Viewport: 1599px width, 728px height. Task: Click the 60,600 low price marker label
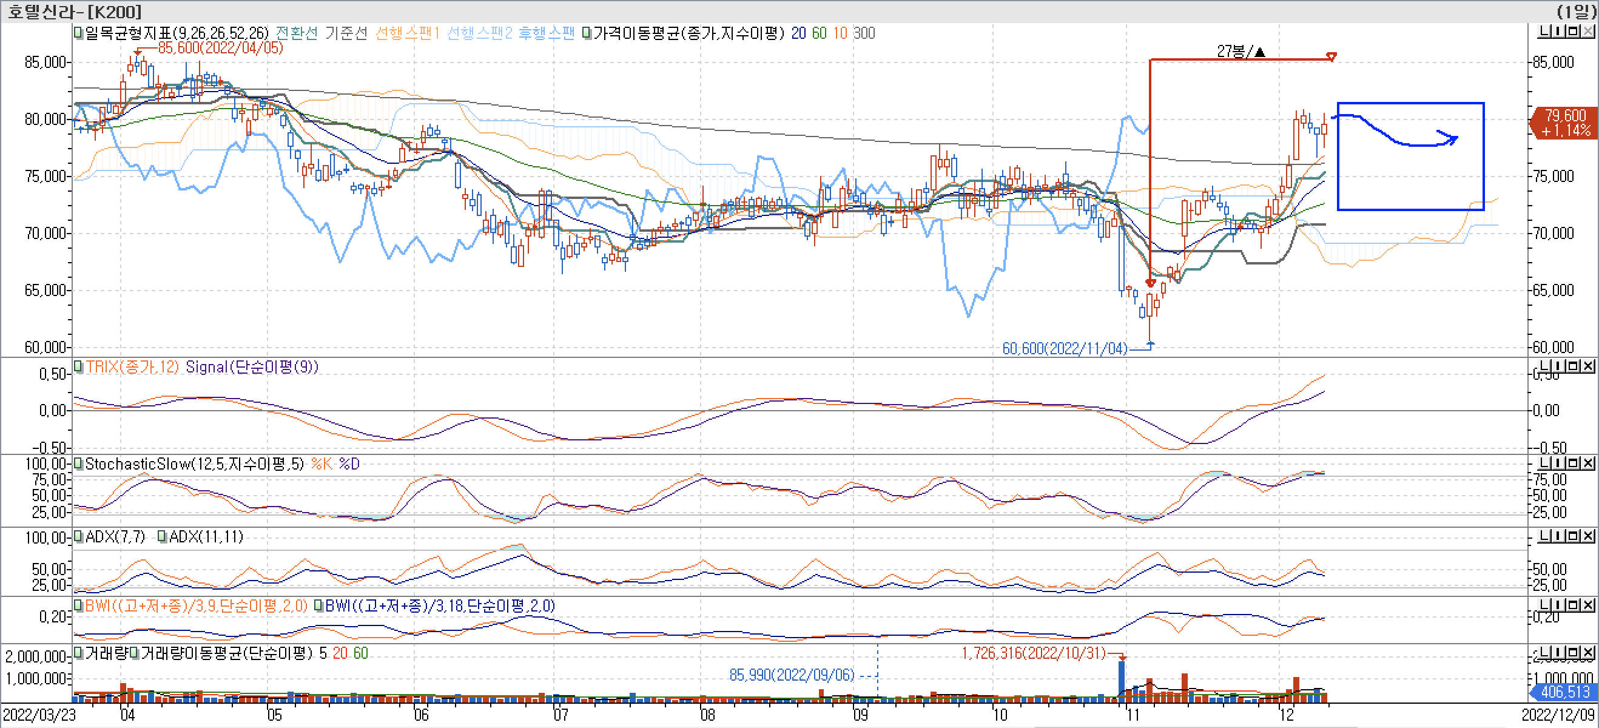click(1065, 349)
